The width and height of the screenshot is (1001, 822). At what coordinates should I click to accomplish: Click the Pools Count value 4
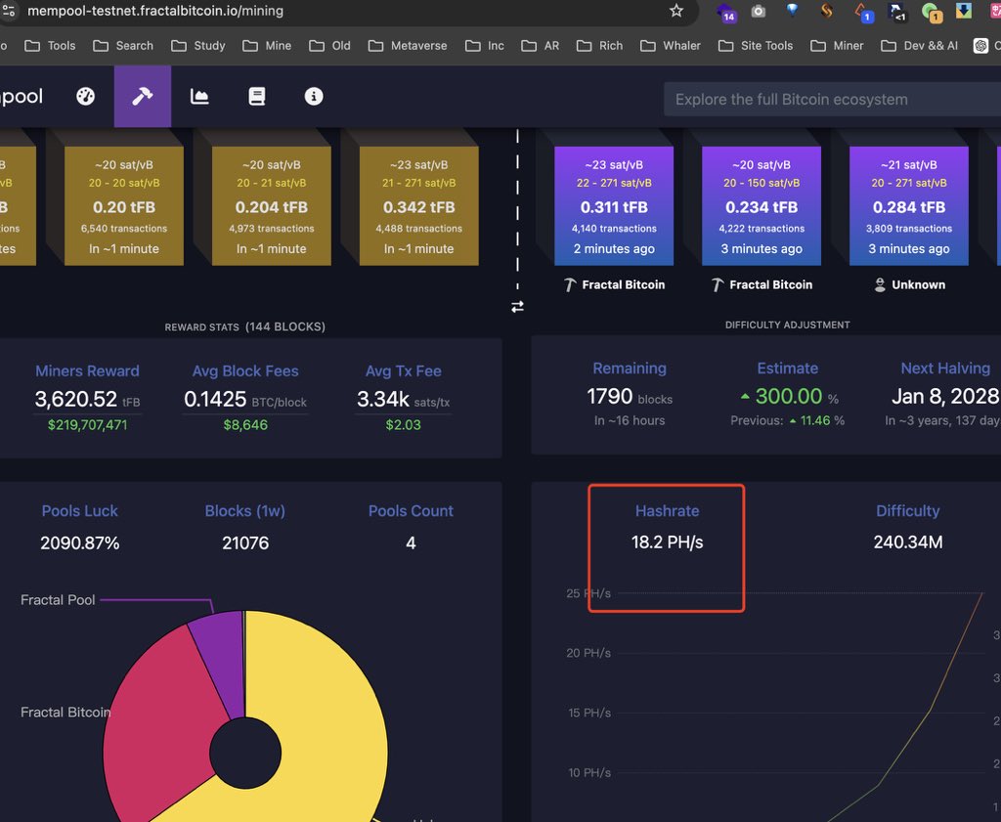[411, 543]
